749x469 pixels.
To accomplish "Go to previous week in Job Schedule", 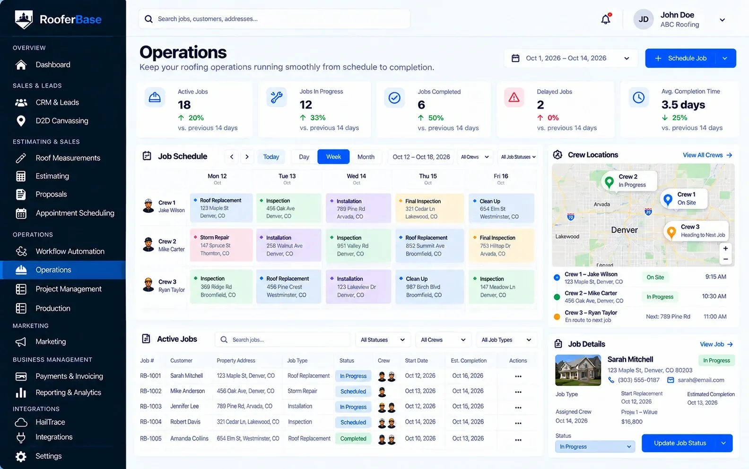I will (x=232, y=157).
